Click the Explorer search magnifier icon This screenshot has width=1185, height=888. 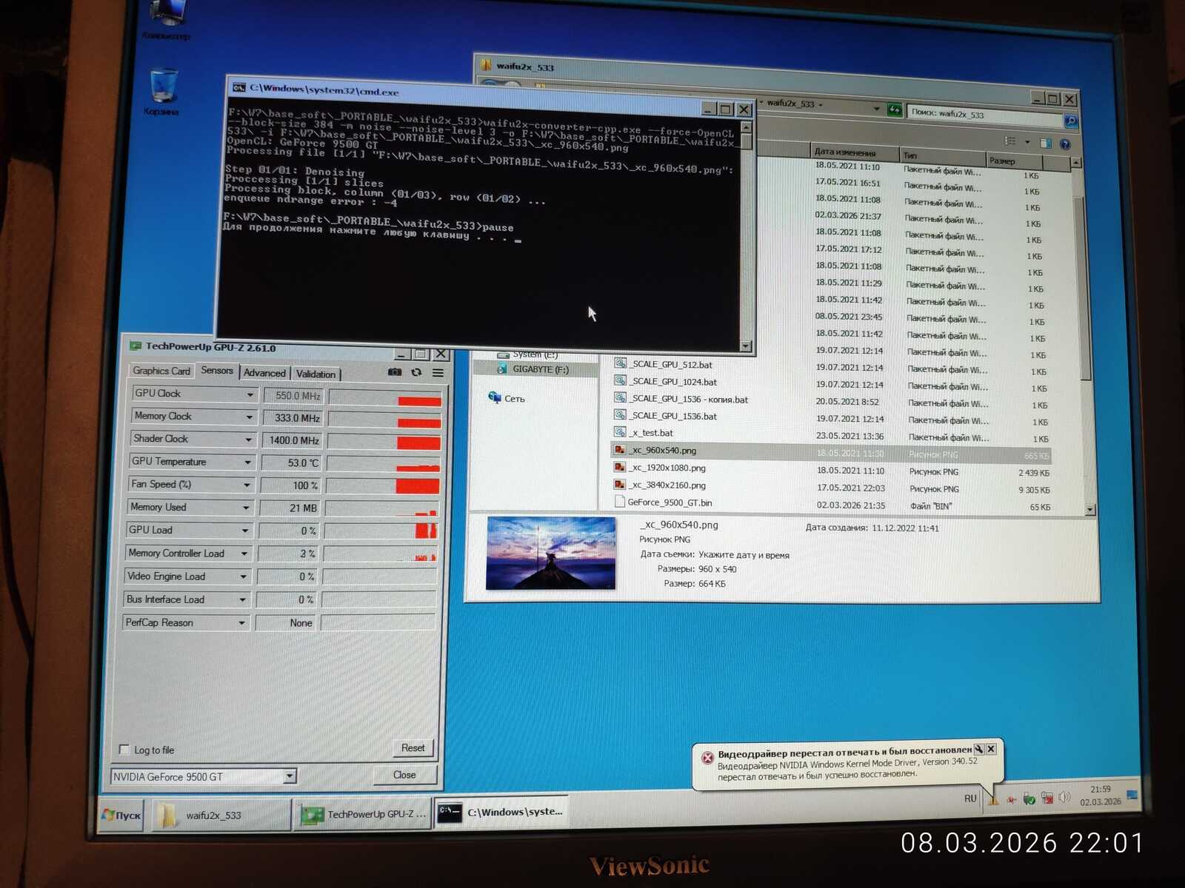1070,121
